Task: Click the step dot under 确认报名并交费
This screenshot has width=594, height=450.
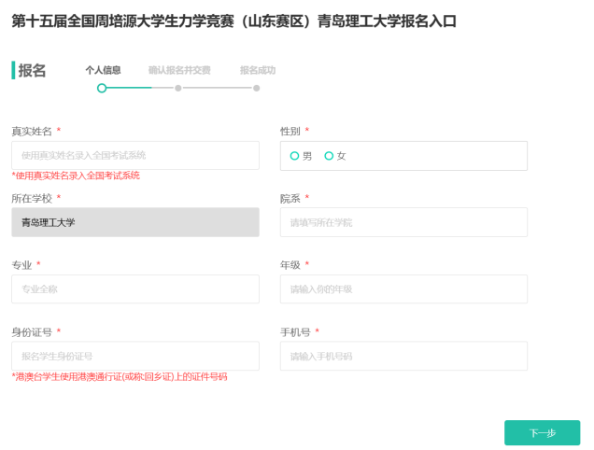Action: pos(178,89)
